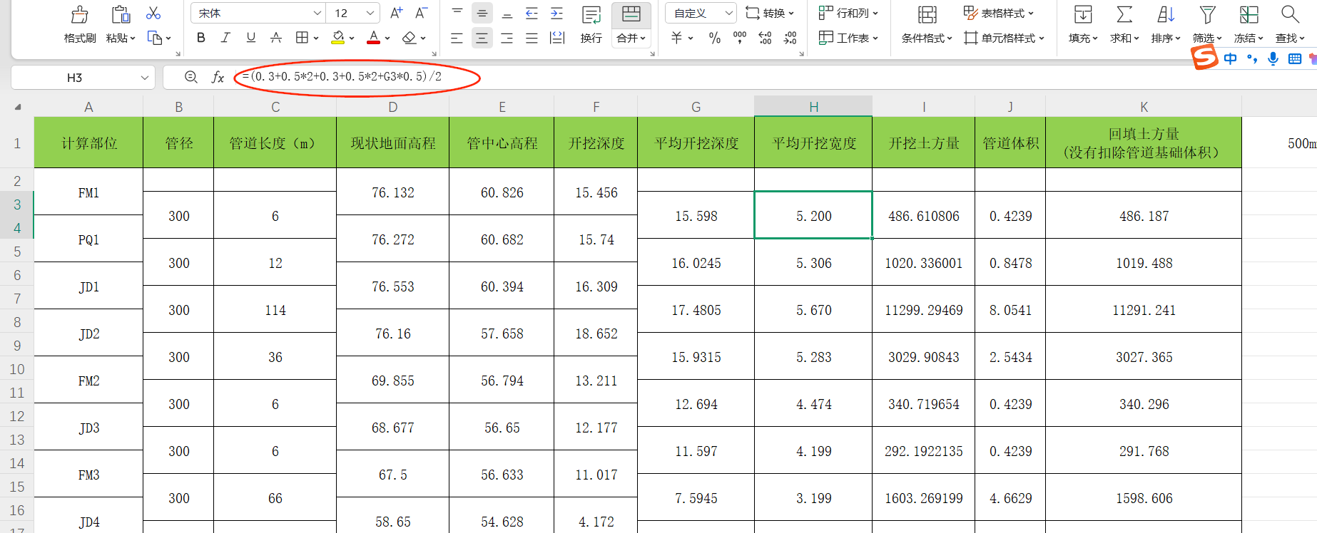Click the Format Painter (格式刷) brush icon
The height and width of the screenshot is (533, 1317).
coord(80,14)
